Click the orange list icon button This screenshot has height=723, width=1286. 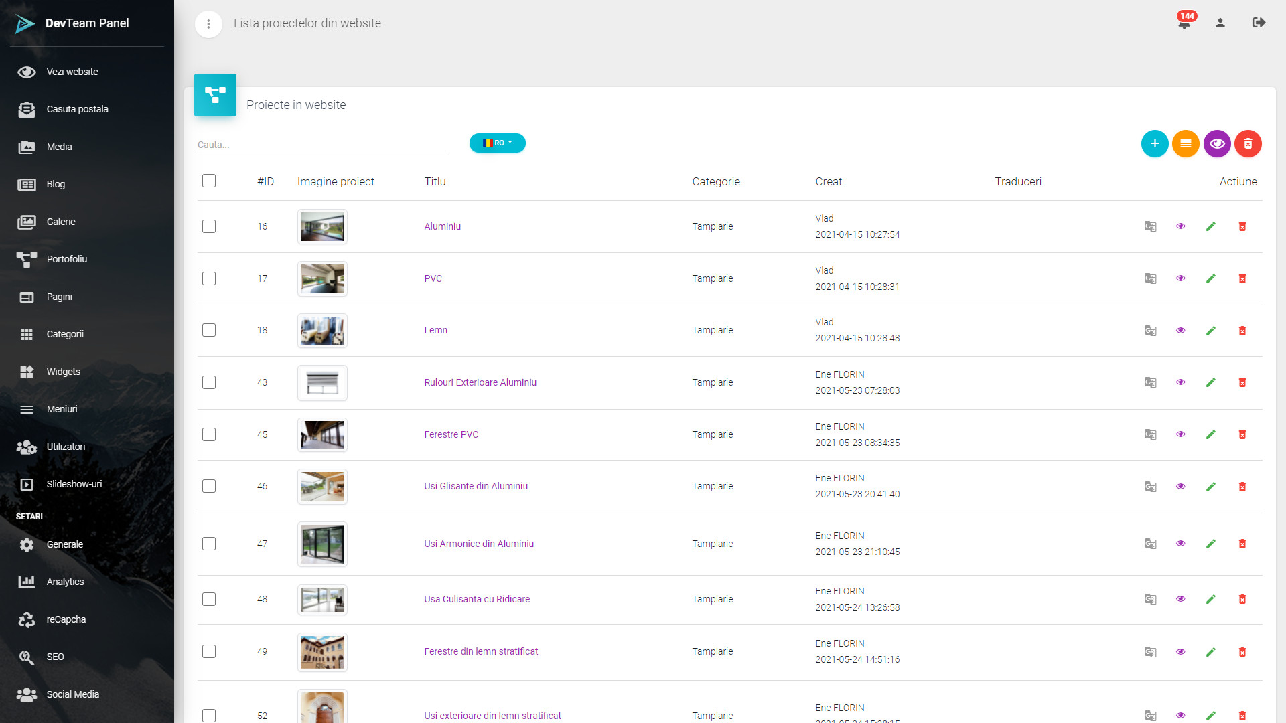coord(1186,143)
